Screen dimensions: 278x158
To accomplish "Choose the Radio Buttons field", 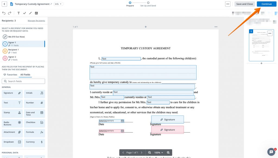I will pyautogui.click(x=12, y=123).
